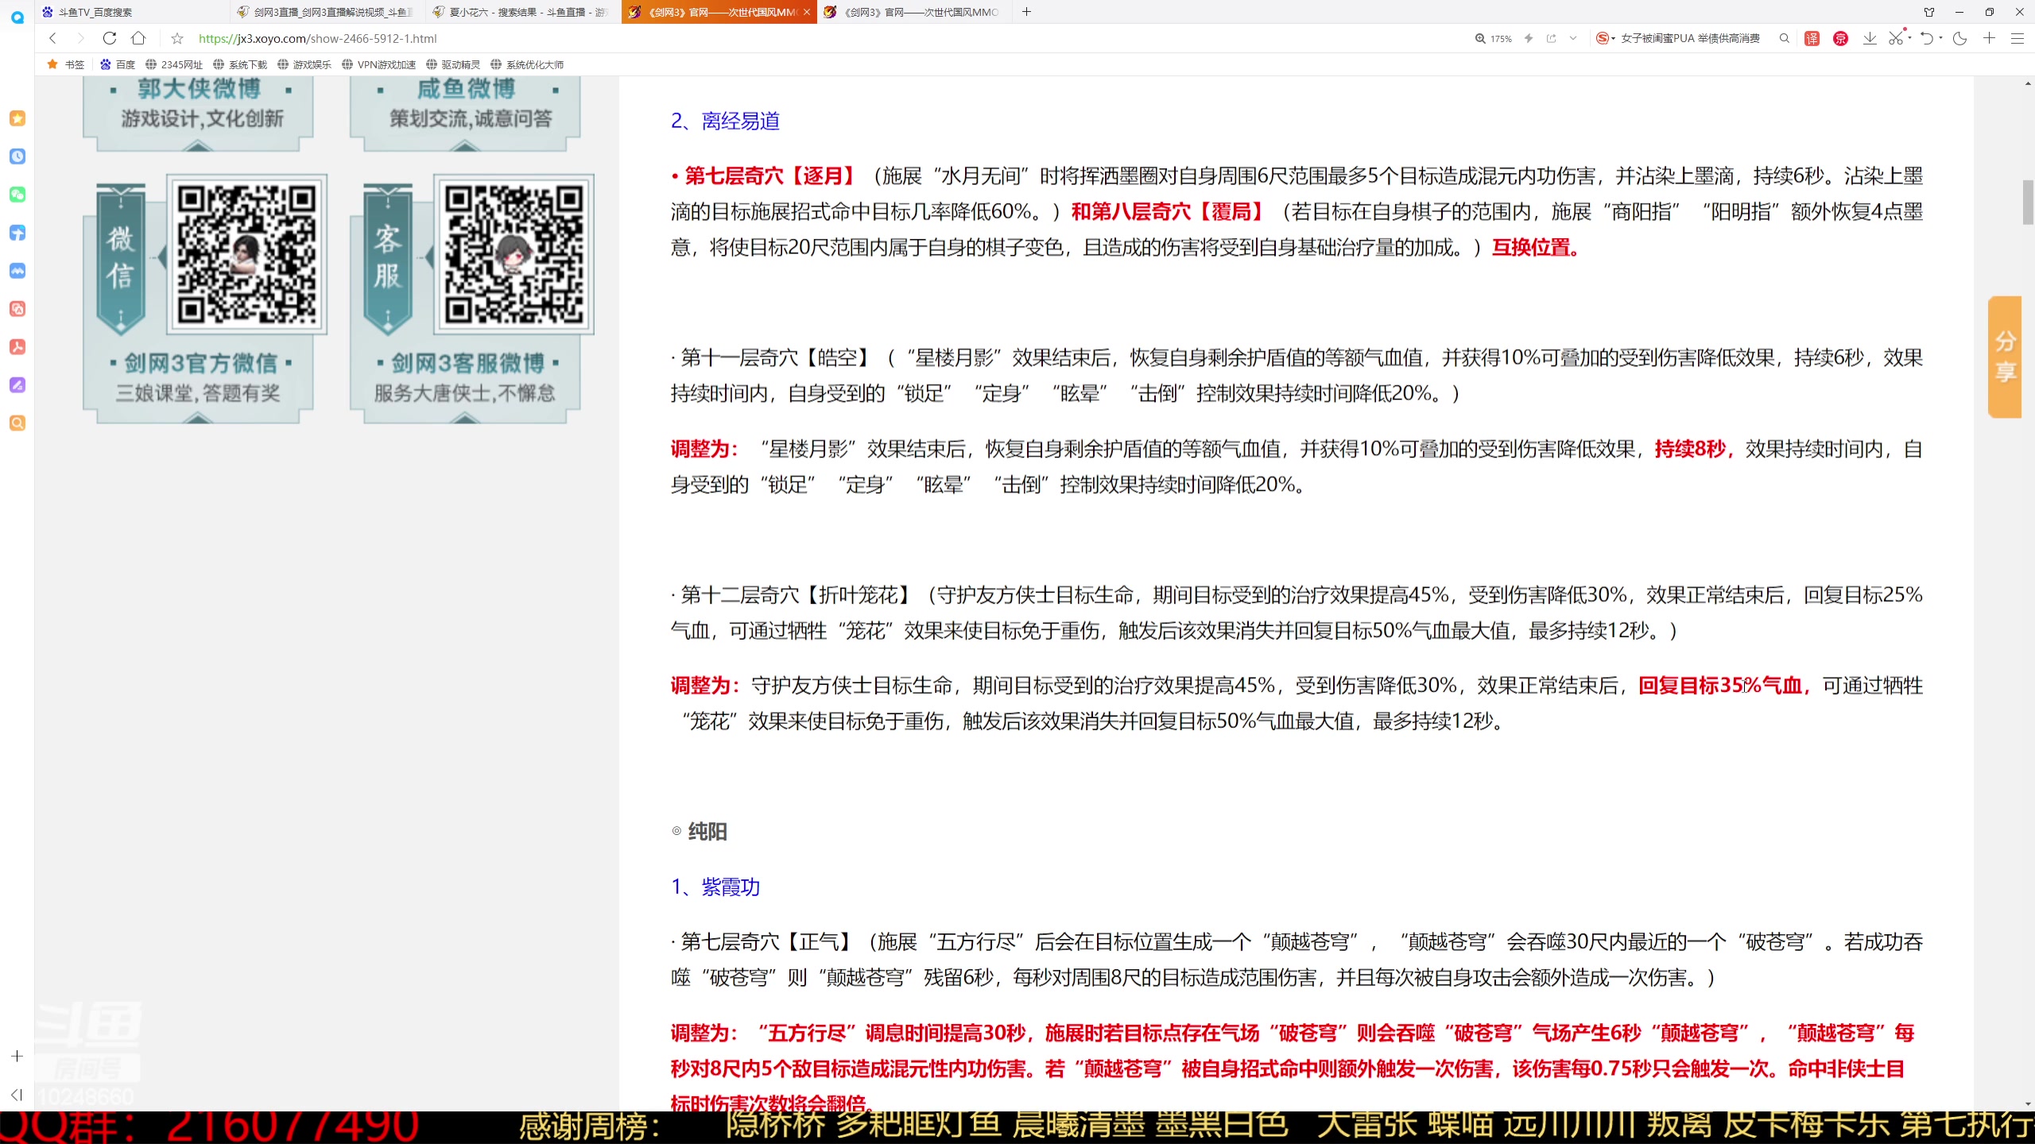Open the 百度 bookmark
The height and width of the screenshot is (1144, 2035).
click(x=118, y=64)
